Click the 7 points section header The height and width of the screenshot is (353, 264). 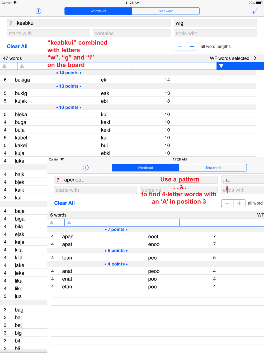click(116, 229)
